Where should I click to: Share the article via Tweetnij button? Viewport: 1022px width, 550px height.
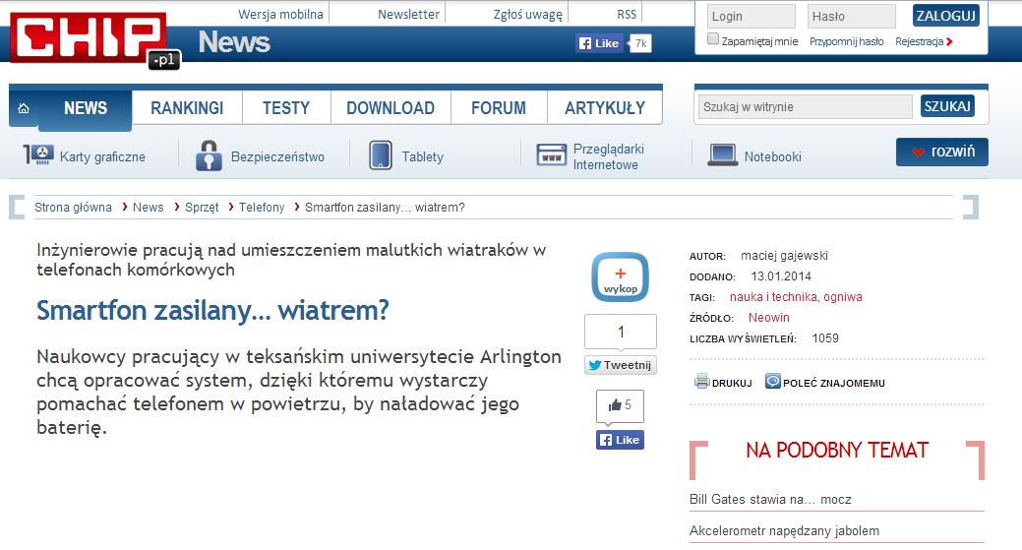[x=620, y=365]
